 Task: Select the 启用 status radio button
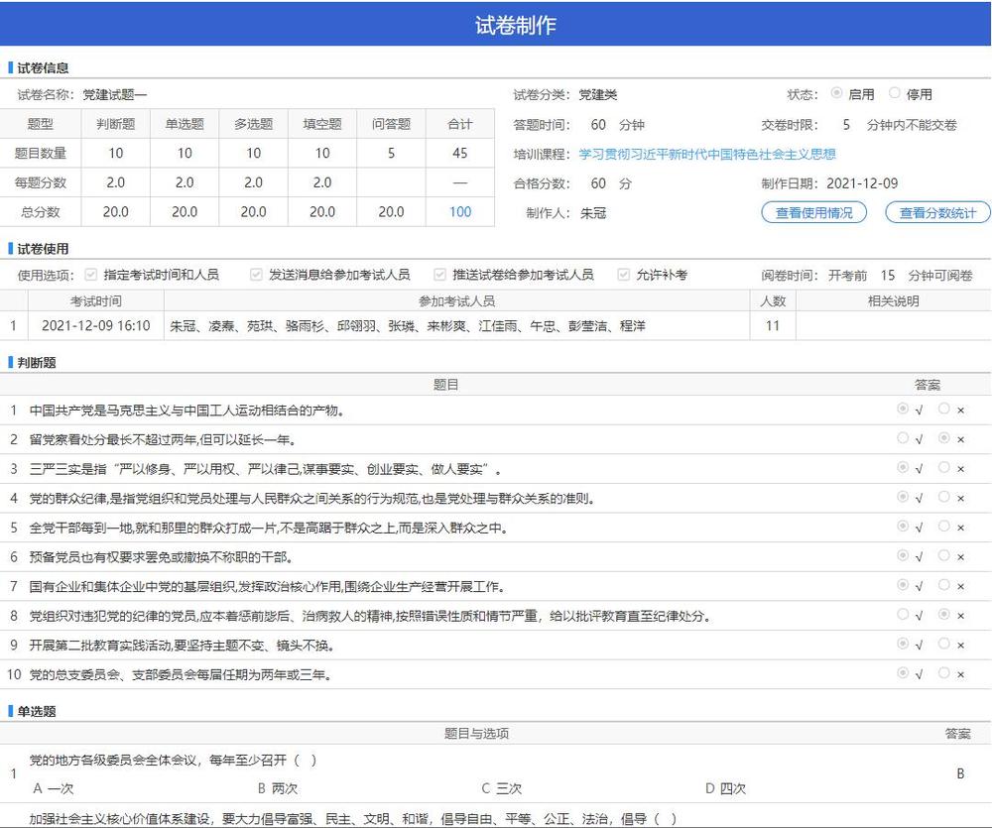837,93
